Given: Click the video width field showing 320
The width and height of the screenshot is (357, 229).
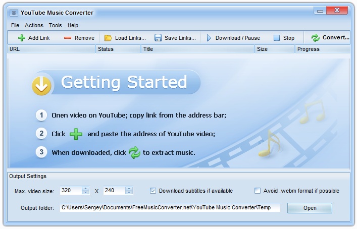Looking at the screenshot, I should tap(71, 190).
